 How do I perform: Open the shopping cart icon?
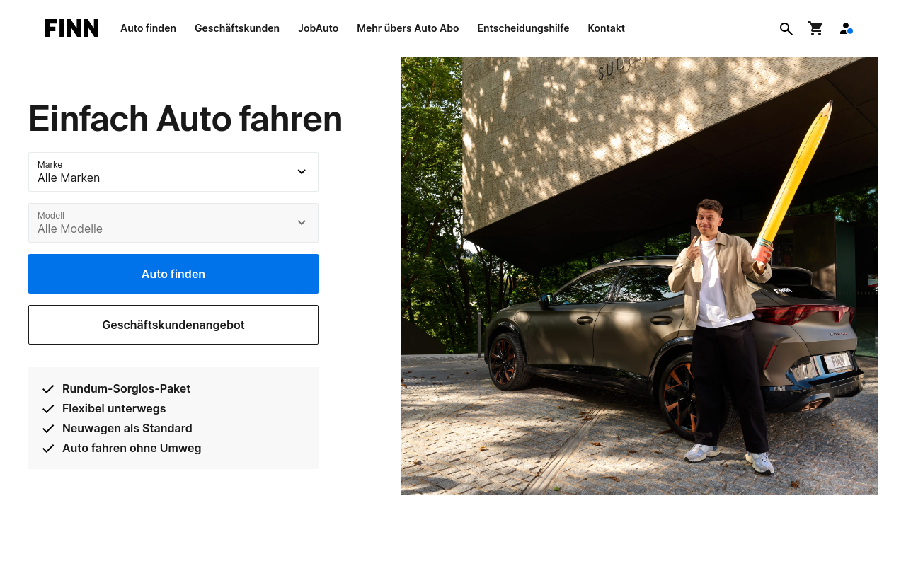point(815,28)
